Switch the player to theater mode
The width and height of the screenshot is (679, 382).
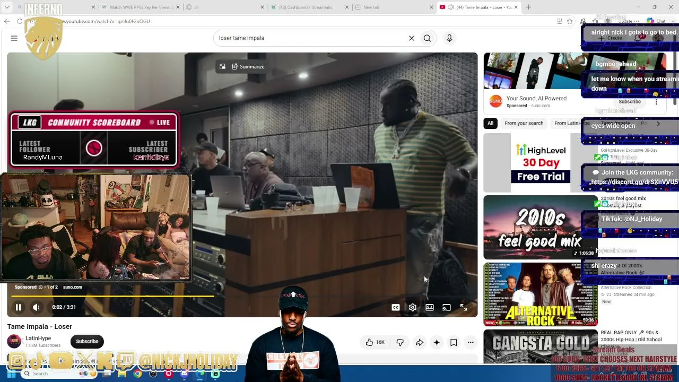tap(430, 307)
